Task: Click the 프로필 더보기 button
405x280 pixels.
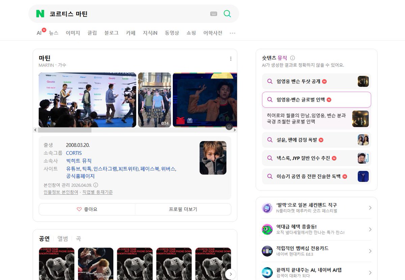Action: click(x=183, y=209)
